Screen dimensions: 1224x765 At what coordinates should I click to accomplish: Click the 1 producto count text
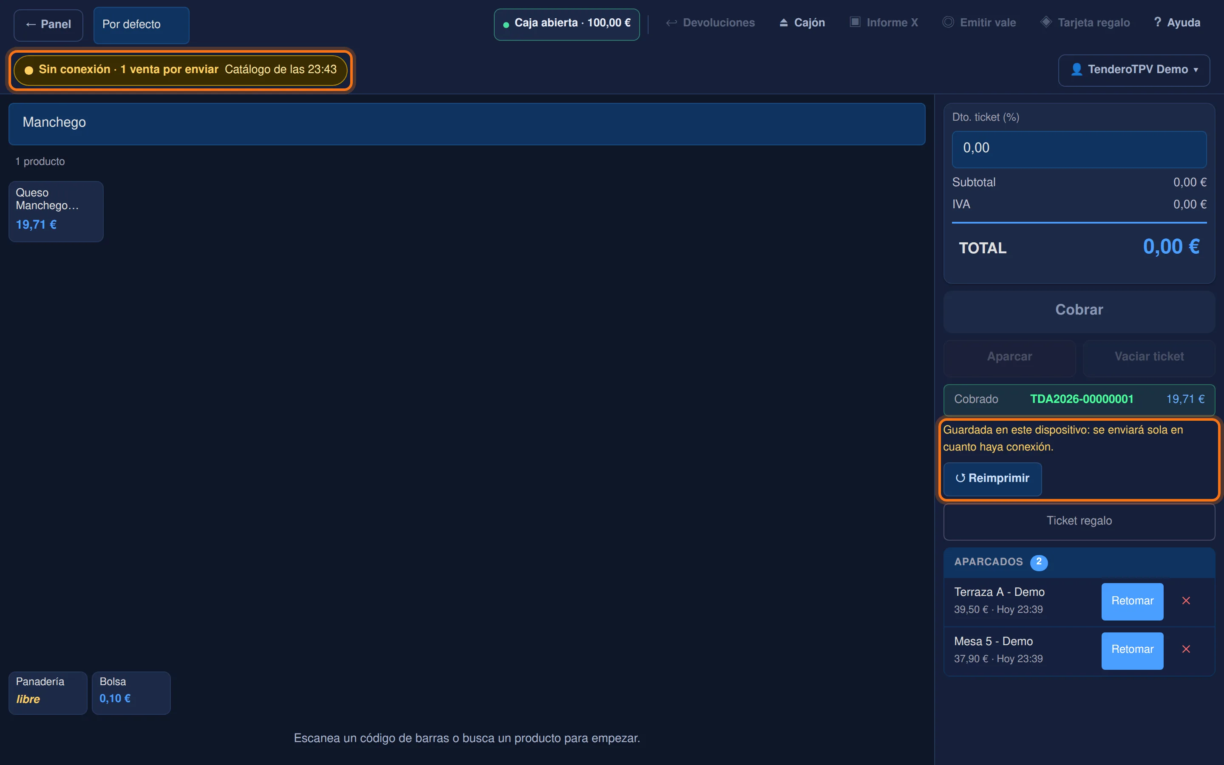tap(40, 161)
